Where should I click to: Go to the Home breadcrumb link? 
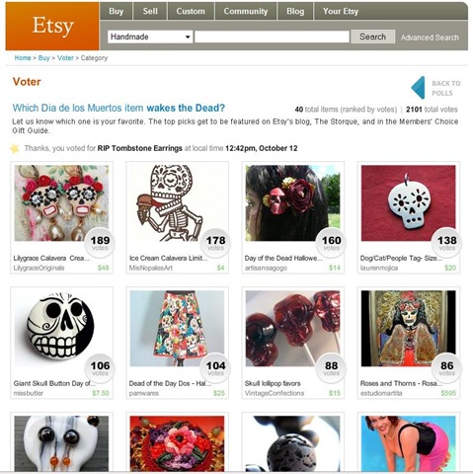(23, 58)
